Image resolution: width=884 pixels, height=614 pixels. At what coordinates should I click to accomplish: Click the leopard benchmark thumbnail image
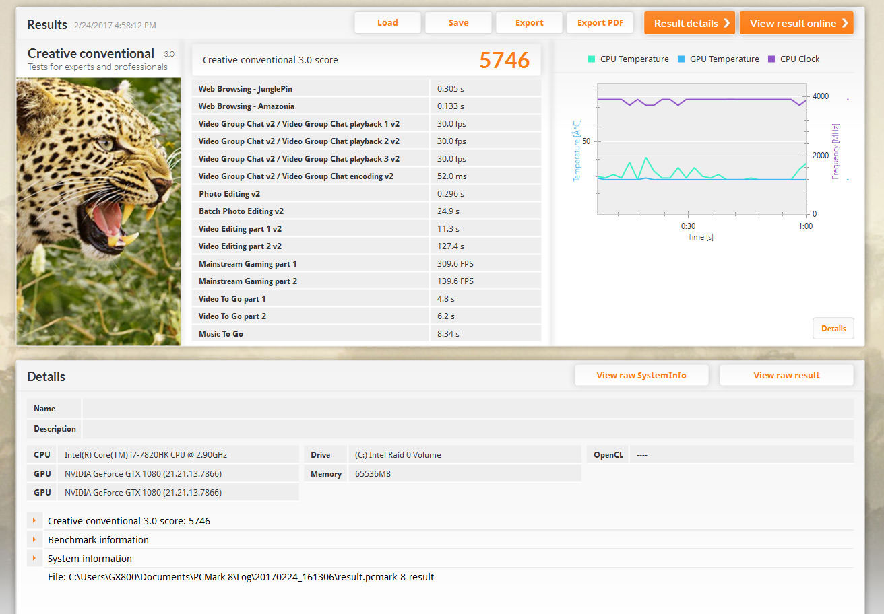coord(98,211)
